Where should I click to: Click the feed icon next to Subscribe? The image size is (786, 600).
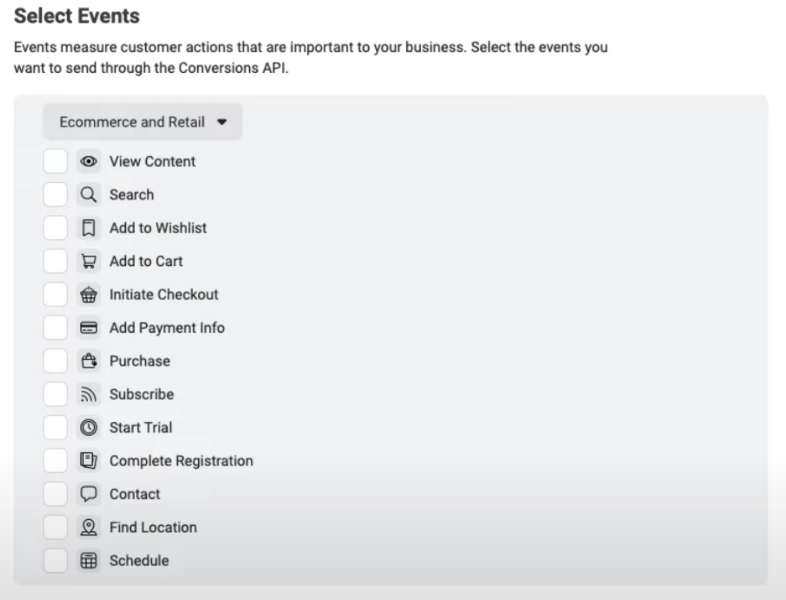click(89, 394)
